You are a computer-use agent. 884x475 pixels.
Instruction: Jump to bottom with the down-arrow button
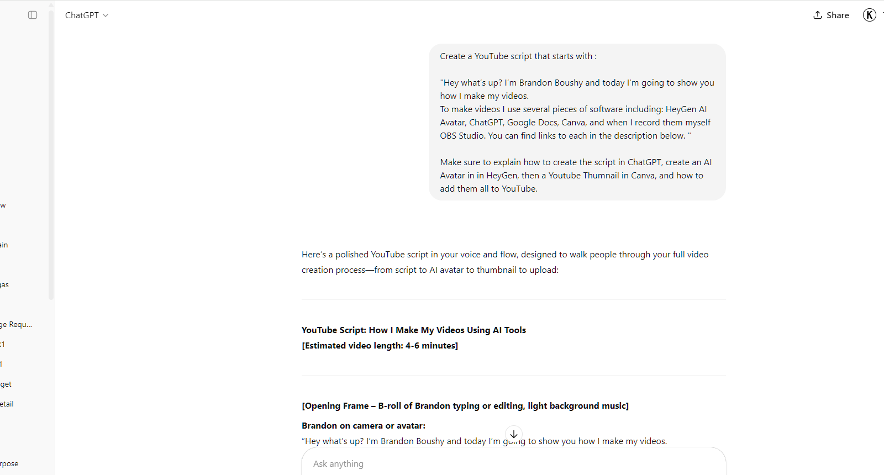(x=514, y=434)
